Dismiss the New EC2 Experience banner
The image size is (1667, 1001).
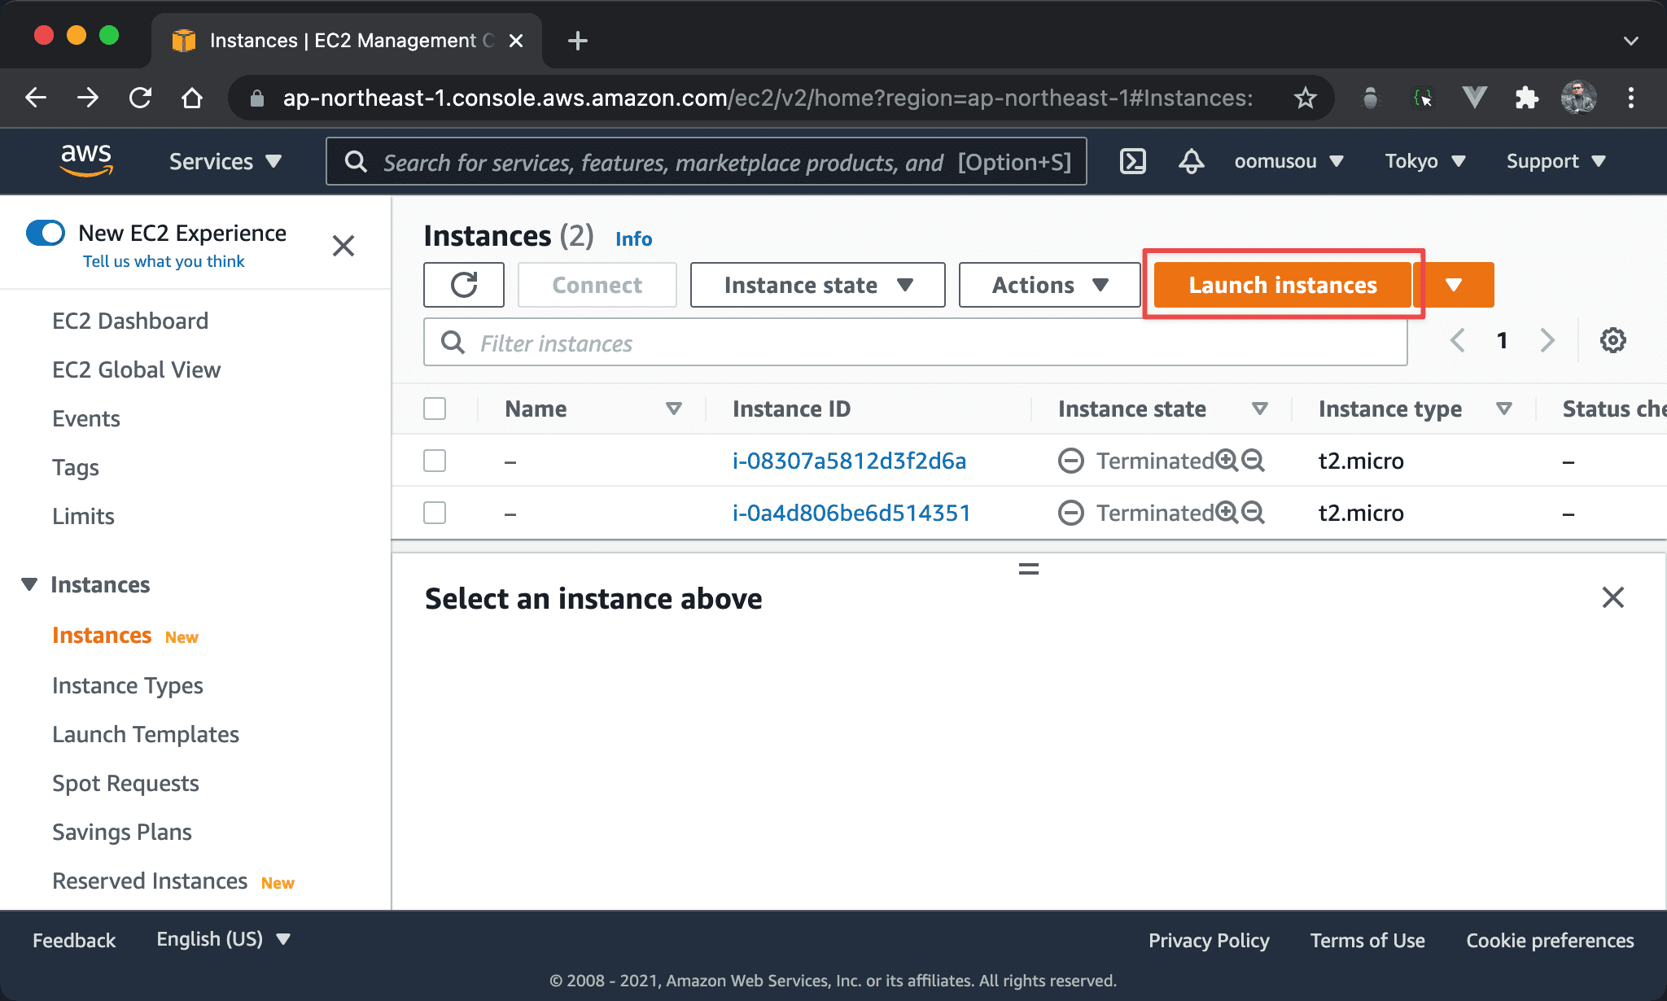pos(343,246)
